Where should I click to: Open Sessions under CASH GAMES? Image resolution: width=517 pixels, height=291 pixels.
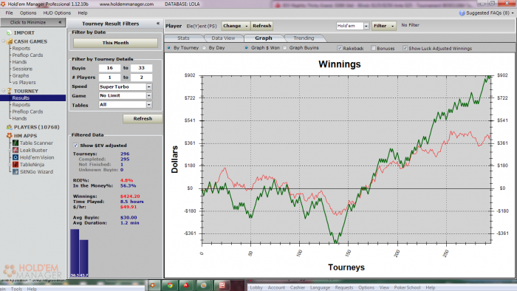22,69
